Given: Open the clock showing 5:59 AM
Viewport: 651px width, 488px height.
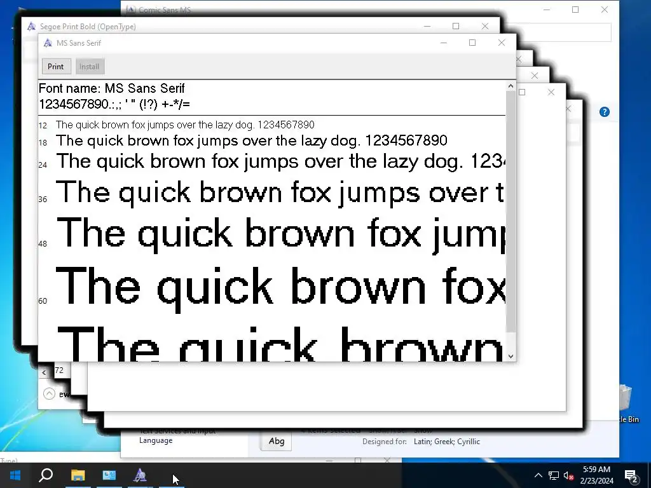Looking at the screenshot, I should click(596, 475).
